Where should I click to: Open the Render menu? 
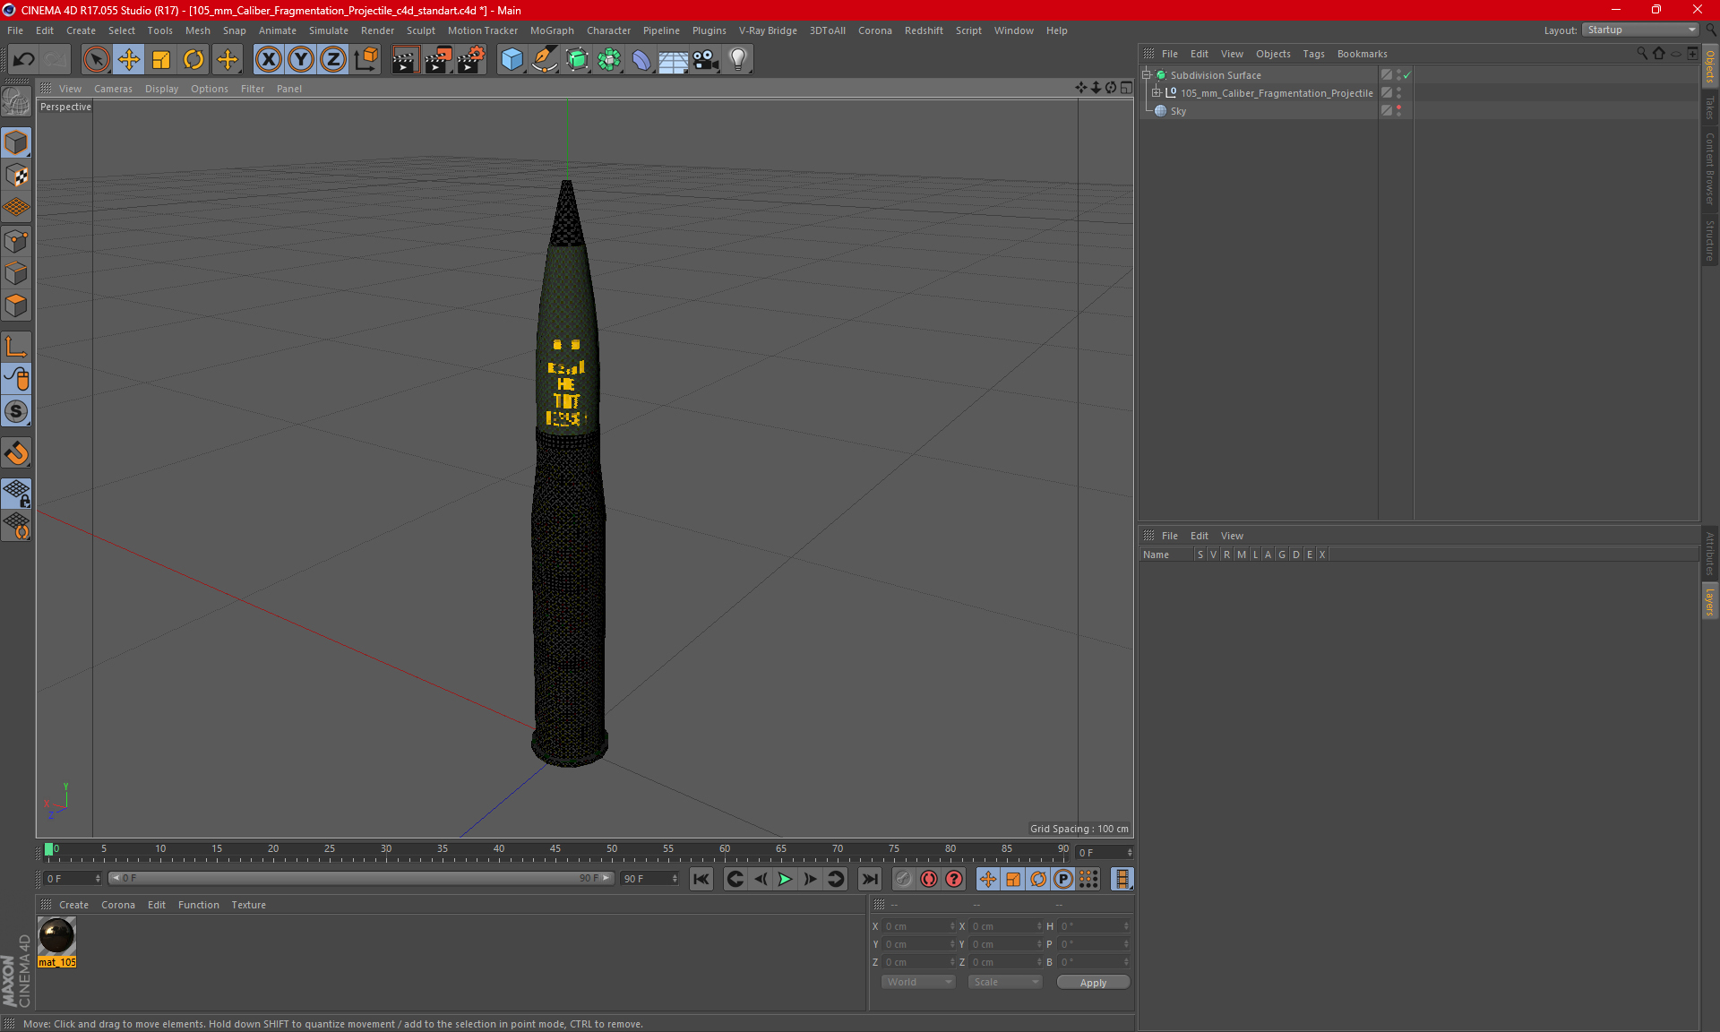[x=377, y=30]
